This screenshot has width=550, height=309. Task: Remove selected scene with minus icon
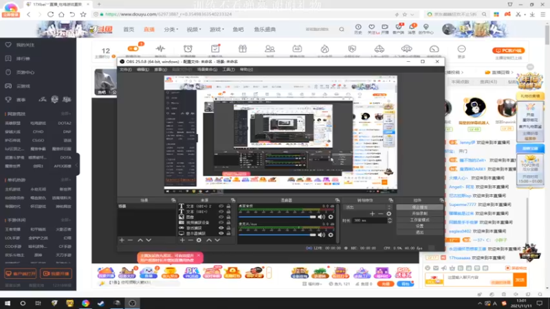pyautogui.click(x=130, y=240)
